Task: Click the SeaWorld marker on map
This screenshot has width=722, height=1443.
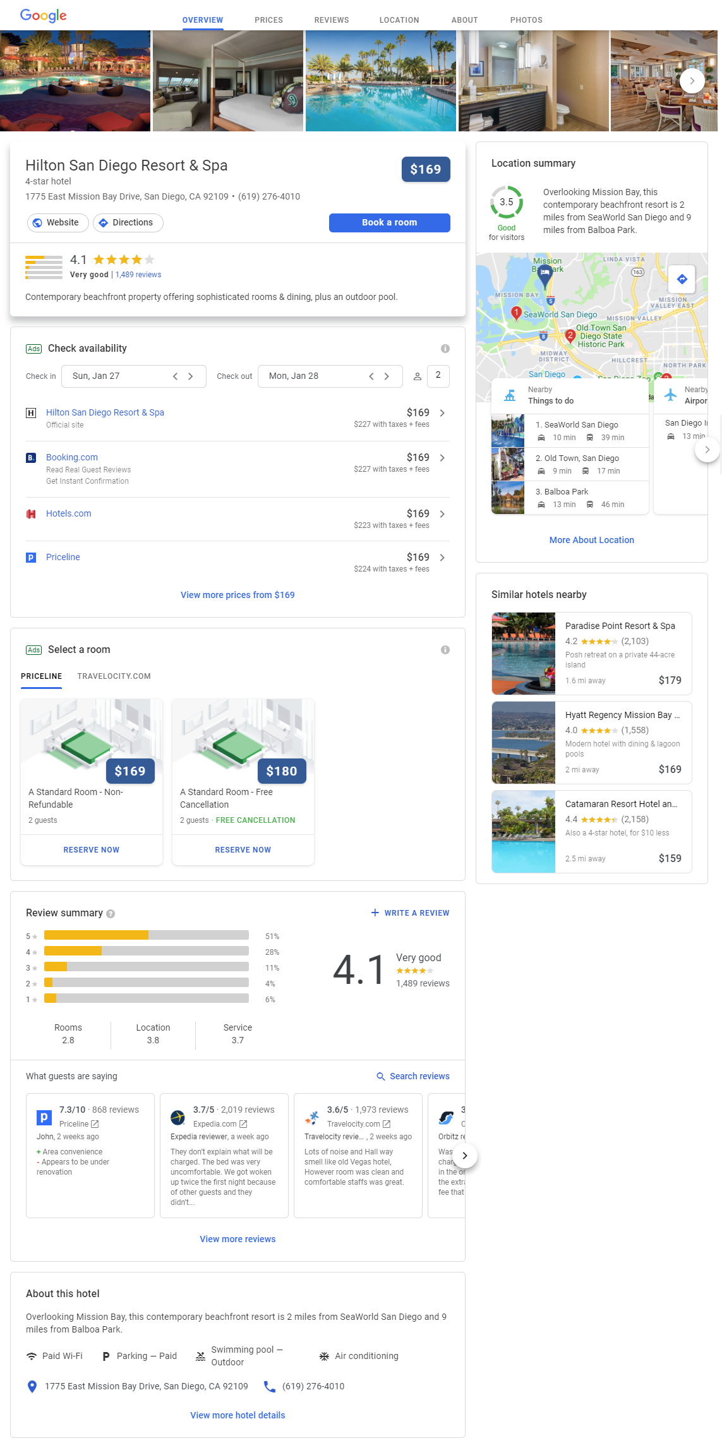Action: click(516, 313)
